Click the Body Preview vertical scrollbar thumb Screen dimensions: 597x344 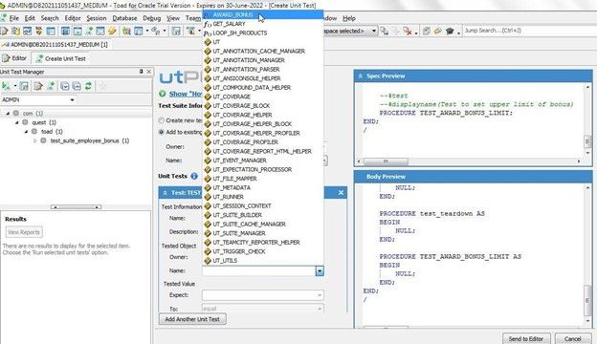click(x=587, y=300)
